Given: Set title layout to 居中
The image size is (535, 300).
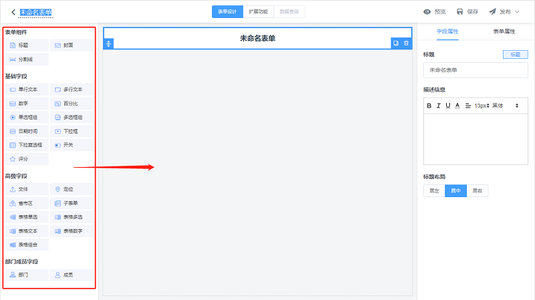Looking at the screenshot, I should 456,191.
